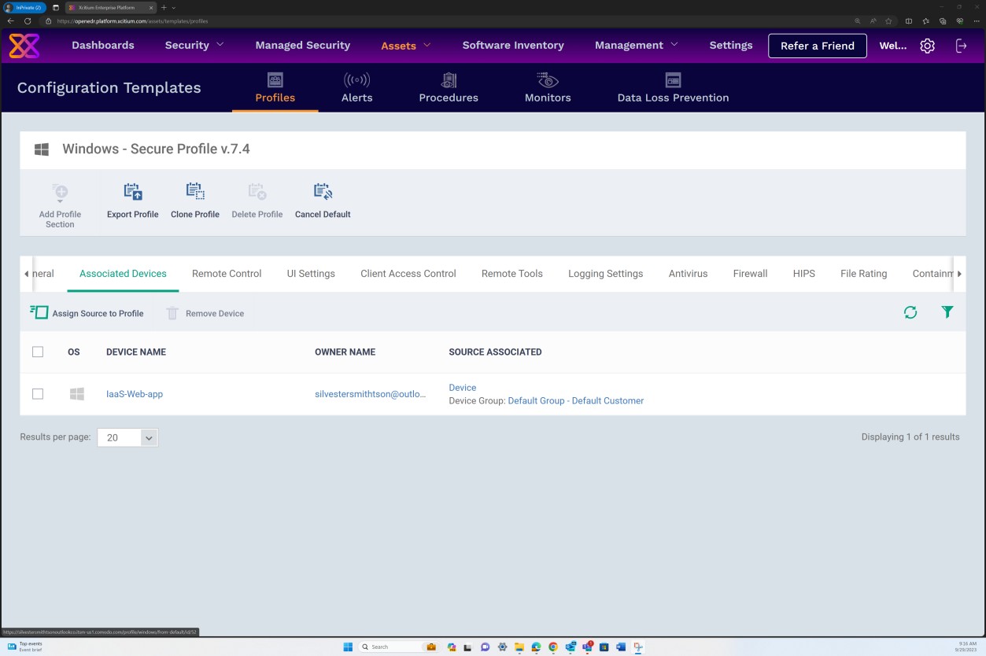Click the Export Profile icon
This screenshot has width=986, height=656.
tap(132, 191)
